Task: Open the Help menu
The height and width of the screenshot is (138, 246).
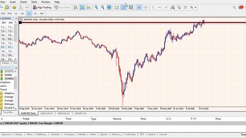Action: click(57, 2)
